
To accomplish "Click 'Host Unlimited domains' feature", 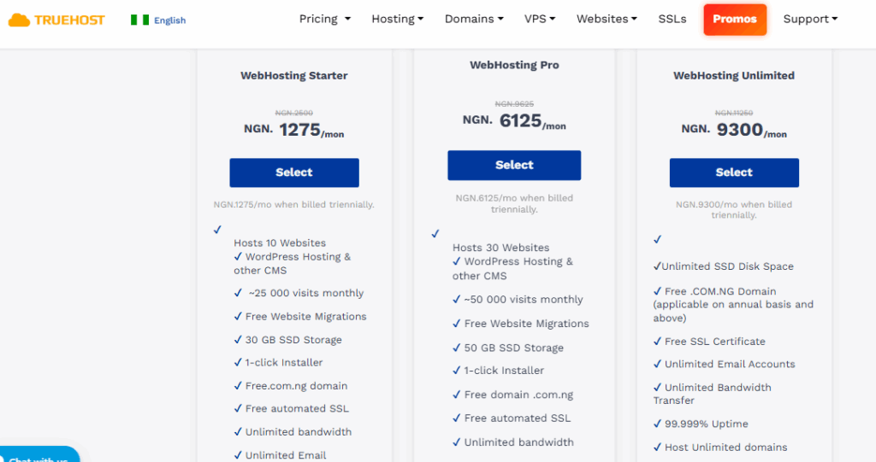I will pos(725,447).
